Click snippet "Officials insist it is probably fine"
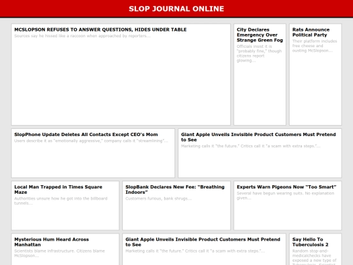Image resolution: width=353 pixels, height=265 pixels. click(x=259, y=54)
